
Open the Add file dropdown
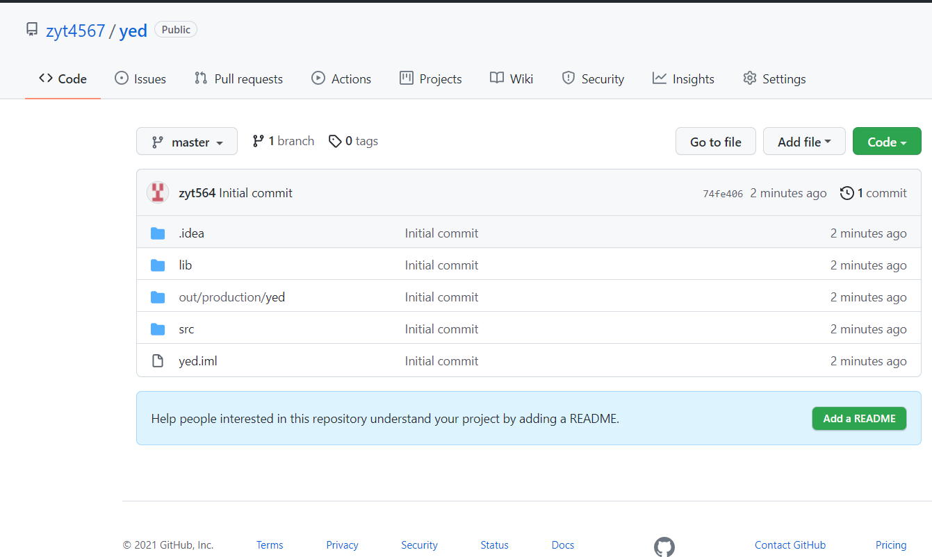(804, 141)
